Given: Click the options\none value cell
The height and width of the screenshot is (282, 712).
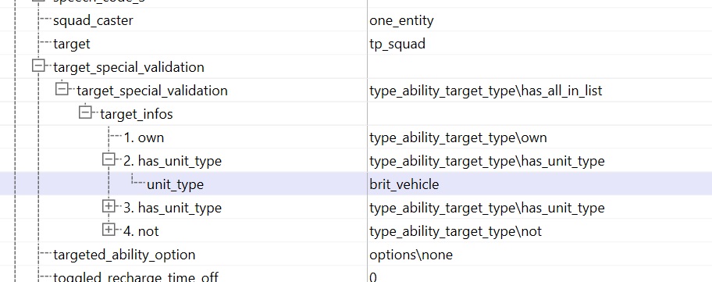Looking at the screenshot, I should [539, 255].
